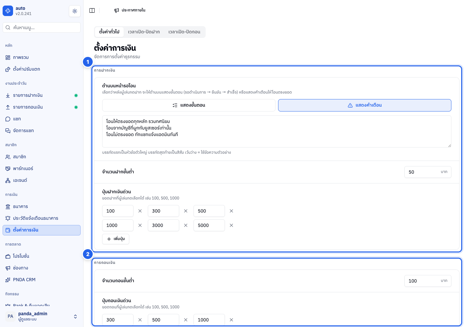Image resolution: width=470 pixels, height=327 pixels.
Task: Switch to the เวลาเปิด-ปิดถอน tab
Action: (184, 32)
